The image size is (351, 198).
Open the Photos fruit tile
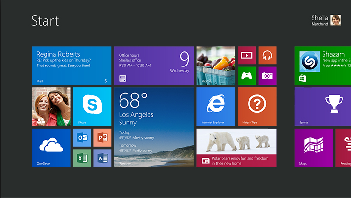pyautogui.click(x=215, y=65)
